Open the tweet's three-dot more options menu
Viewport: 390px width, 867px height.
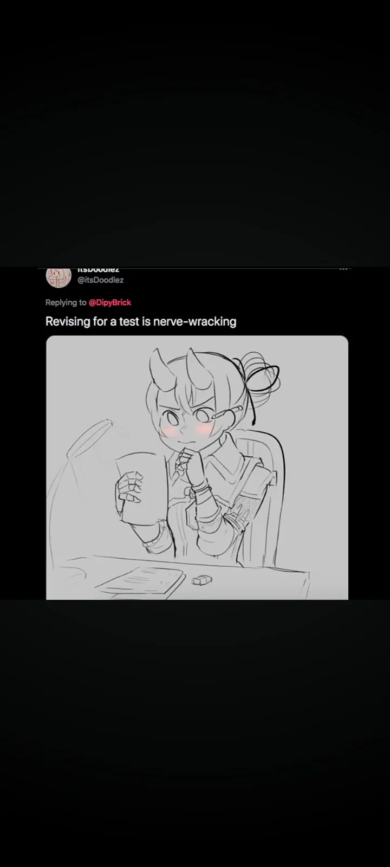tap(343, 269)
